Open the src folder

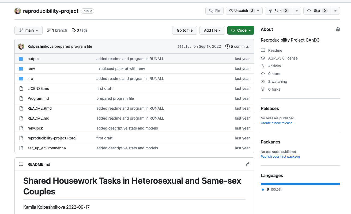30,79
